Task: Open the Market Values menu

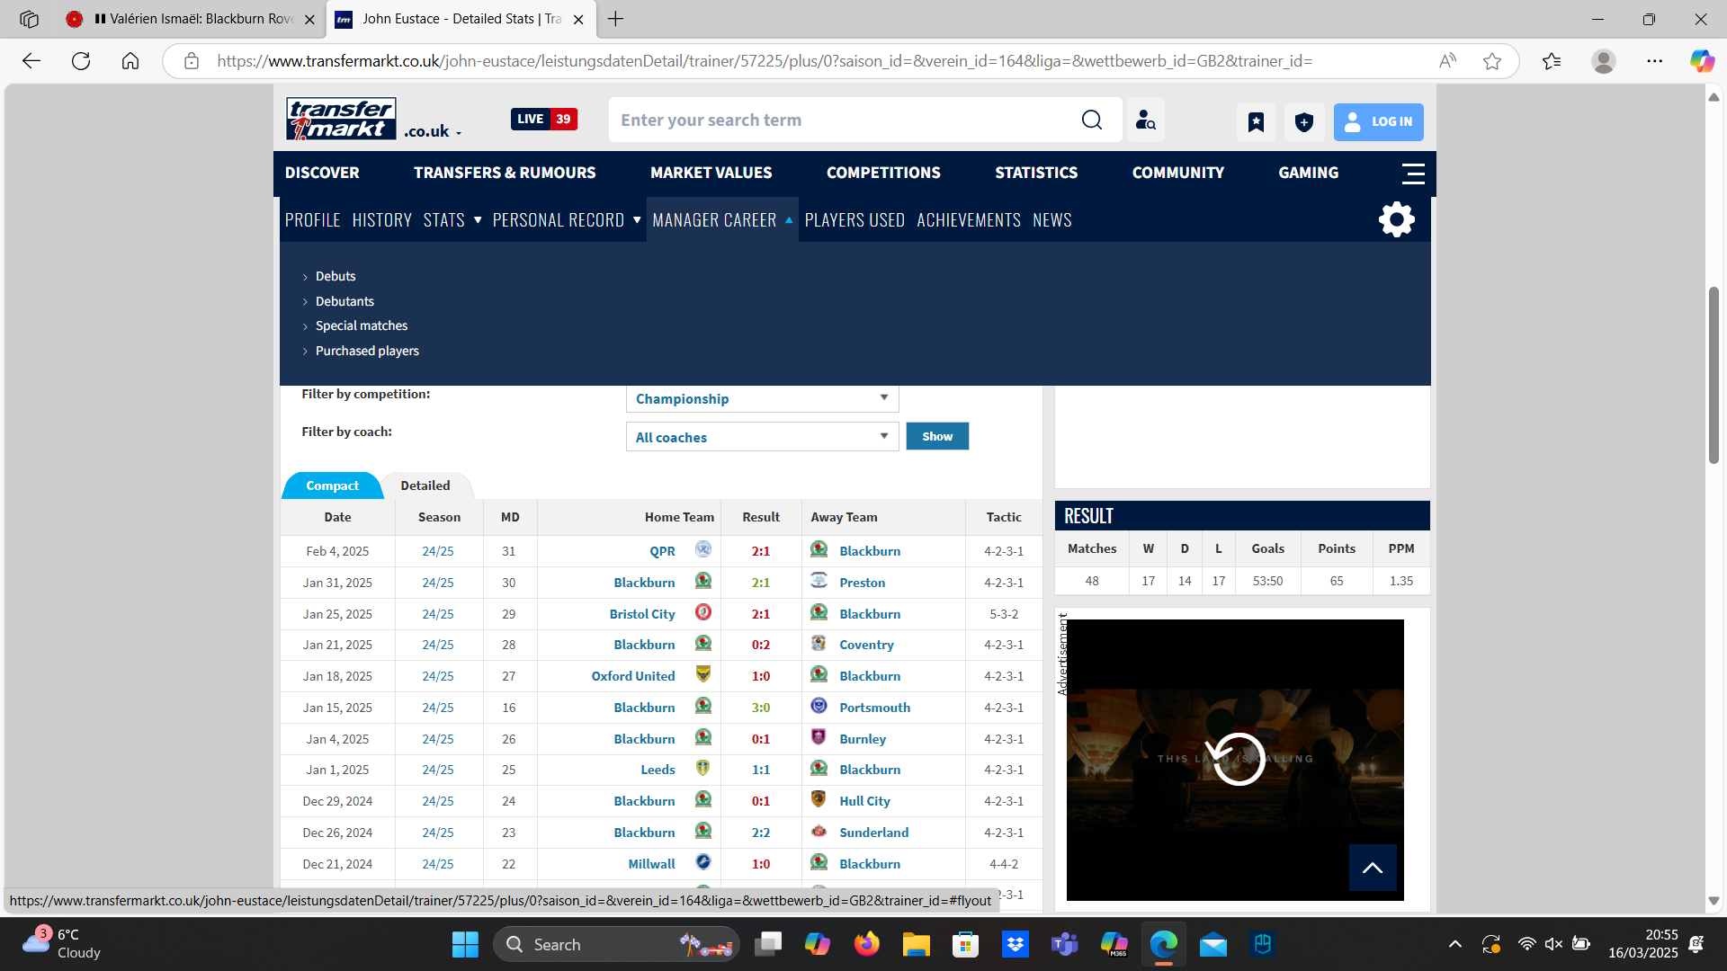Action: (x=711, y=173)
